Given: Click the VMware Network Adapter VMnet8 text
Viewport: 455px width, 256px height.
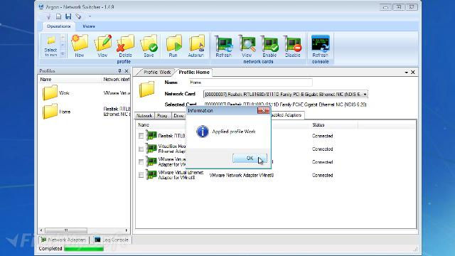Looking at the screenshot, I should pyautogui.click(x=242, y=176).
